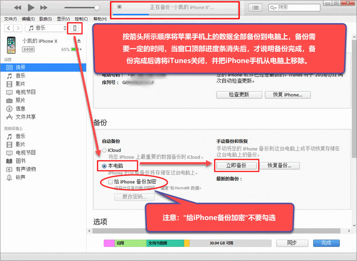
Task: Click the fast-forward next track button
Action: (44, 8)
